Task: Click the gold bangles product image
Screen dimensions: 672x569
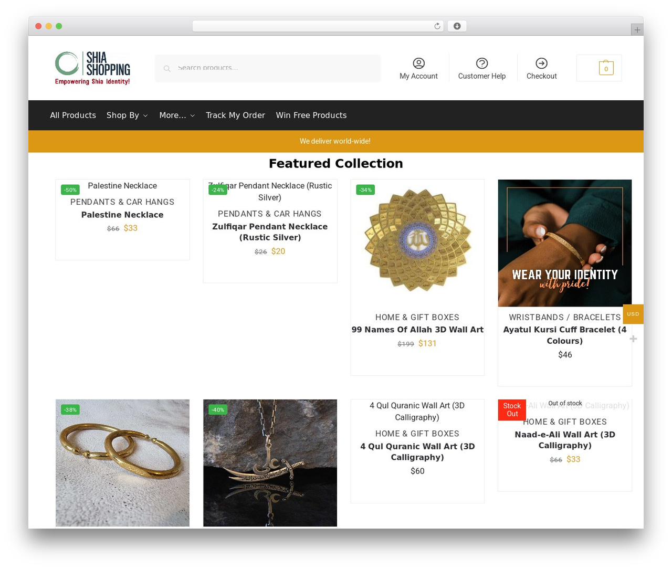Action: pos(122,463)
